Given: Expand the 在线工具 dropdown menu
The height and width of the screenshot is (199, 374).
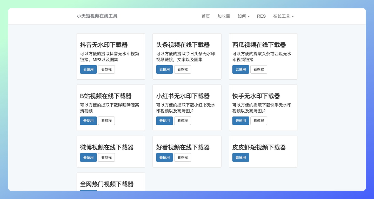Looking at the screenshot, I should pos(283,16).
